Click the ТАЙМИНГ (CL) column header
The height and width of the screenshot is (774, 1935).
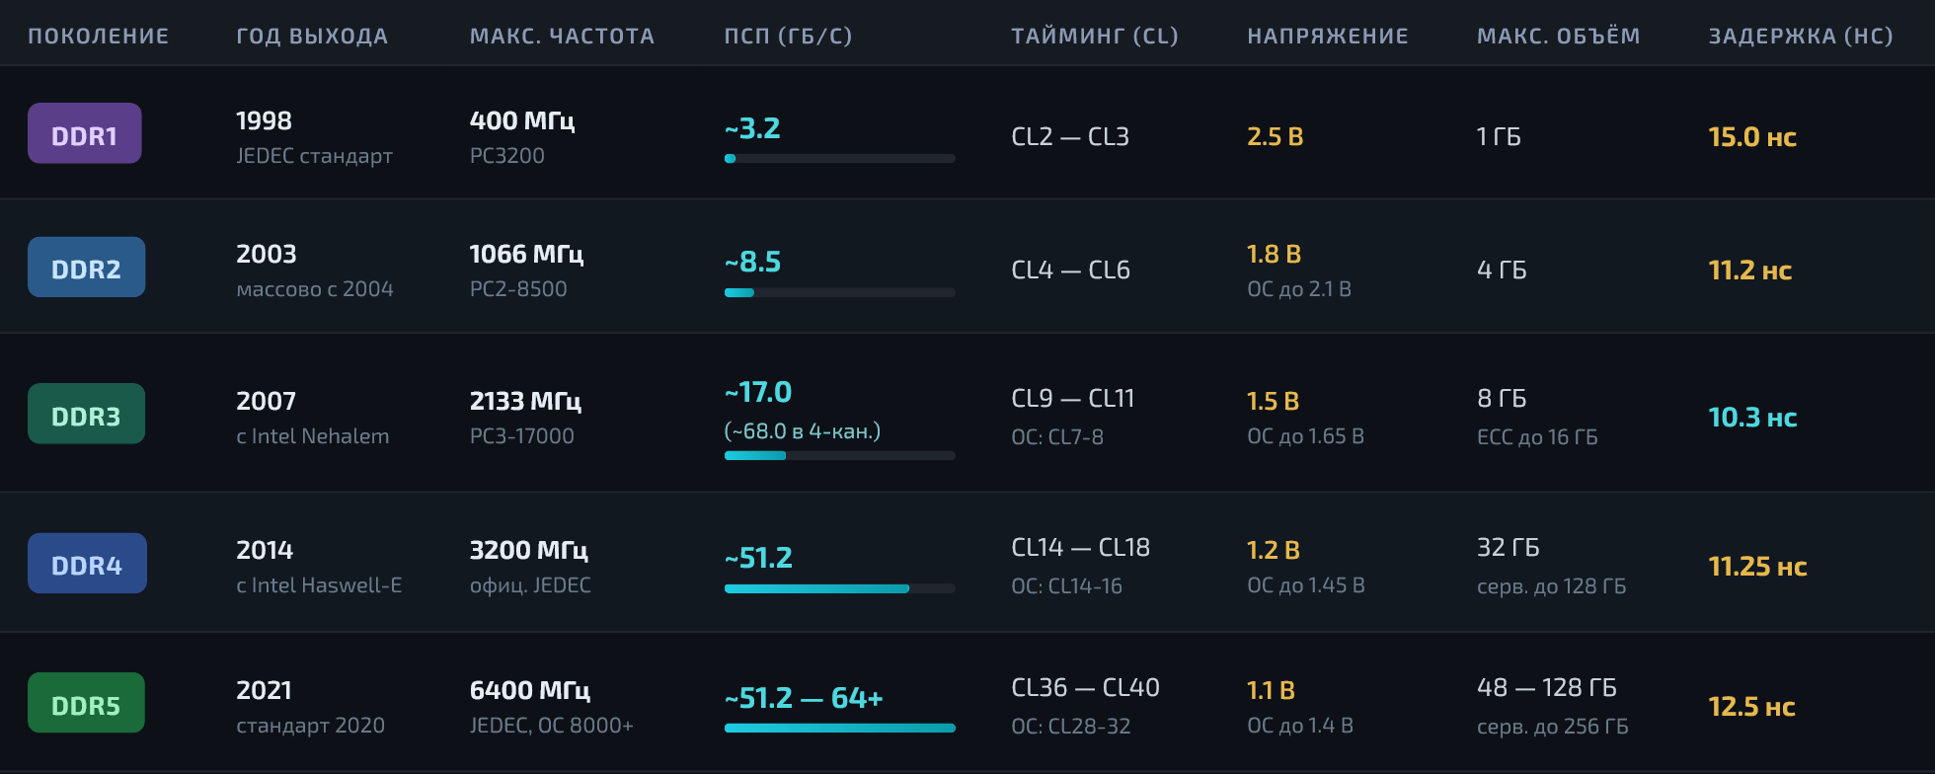coord(1095,37)
